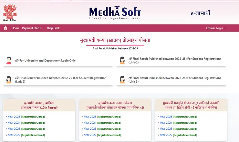Viewport: 239px width, 142px height.
Task: Click the MedhaSoft Education Department logo
Action: [x=115, y=13]
